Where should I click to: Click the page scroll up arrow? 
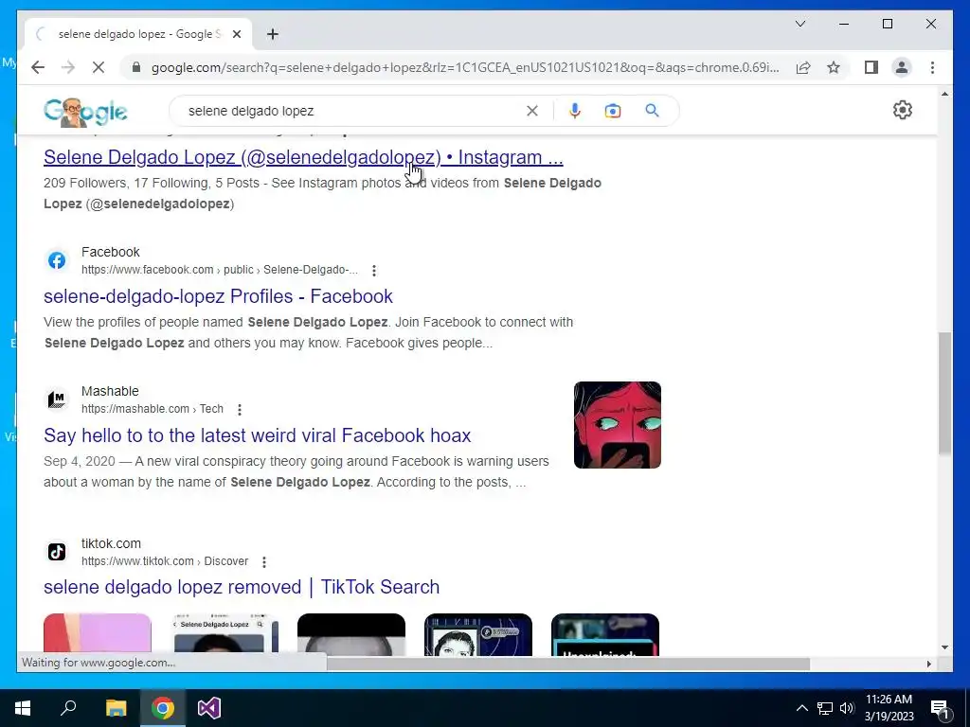(x=944, y=94)
